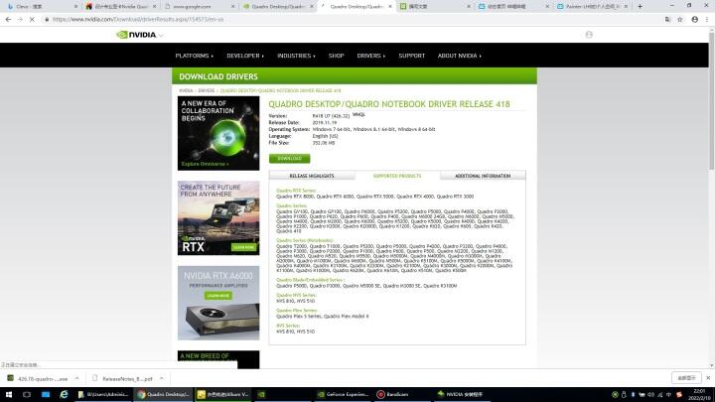The width and height of the screenshot is (715, 402).
Task: Click the Quadro Blade/Embedded Series heading
Action: (x=310, y=280)
